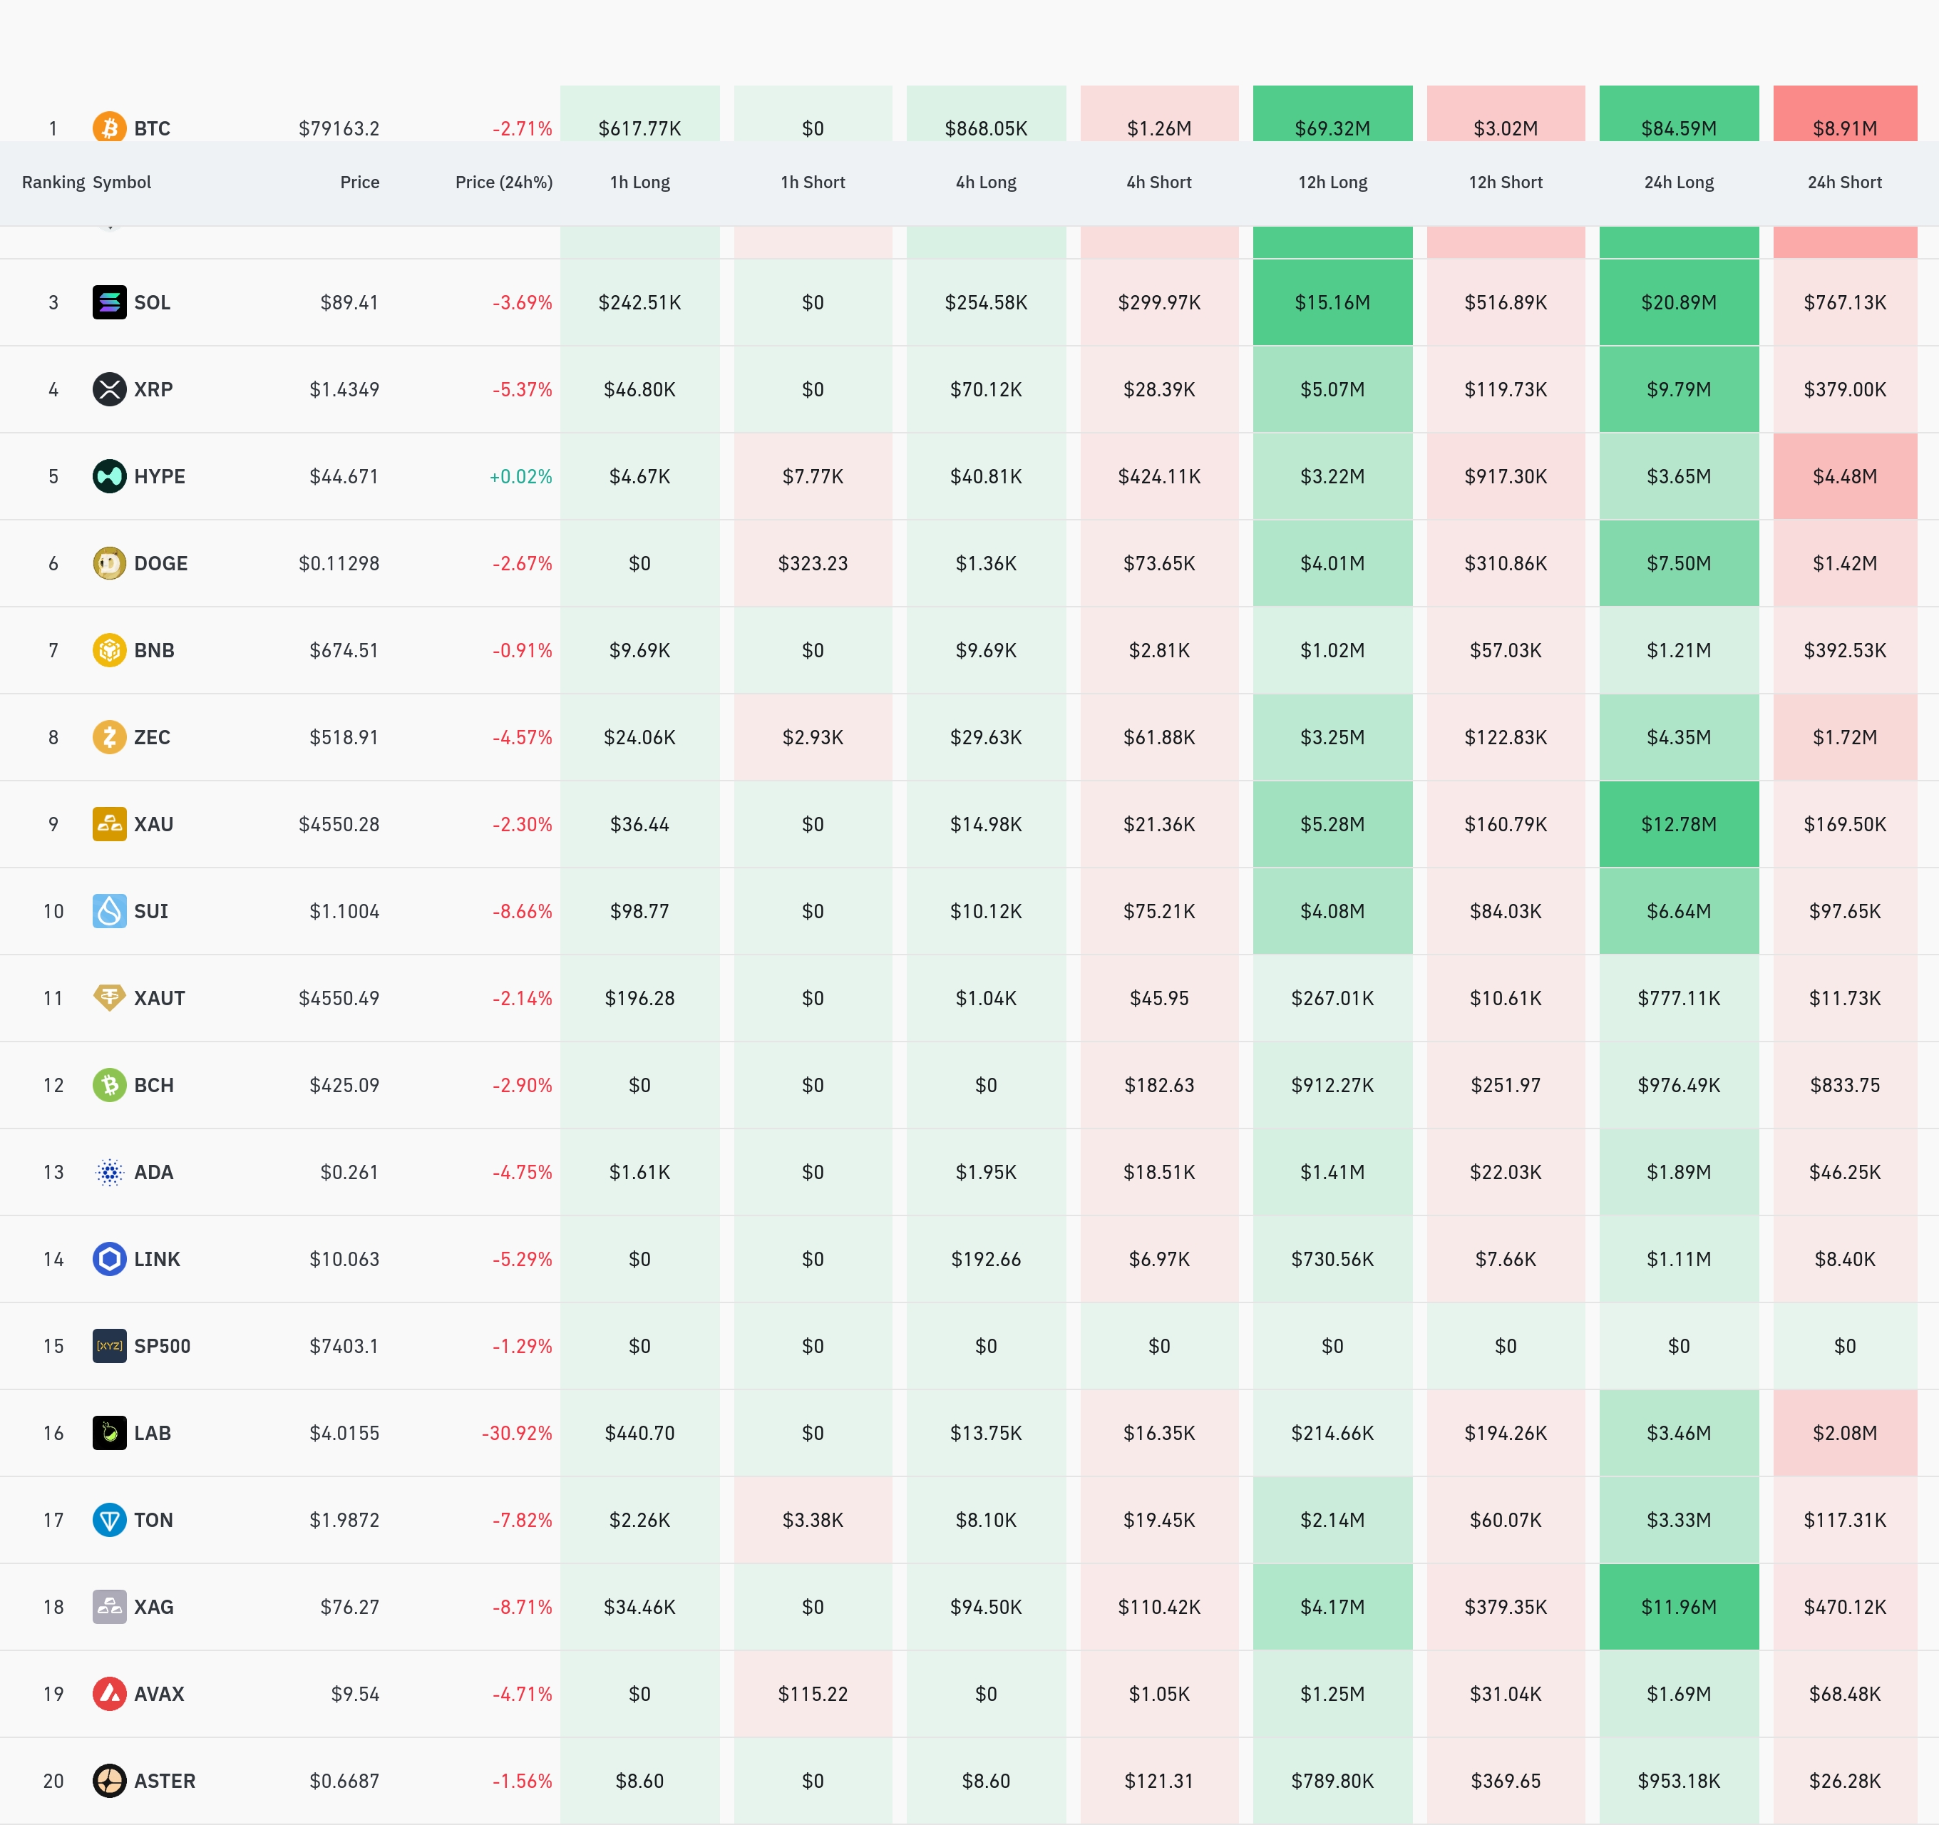Click LINK 12h Long $730.56K cell
1939x1825 pixels.
tap(1333, 1258)
